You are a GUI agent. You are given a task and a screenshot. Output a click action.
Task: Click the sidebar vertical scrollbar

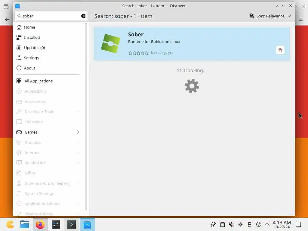[x=86, y=117]
